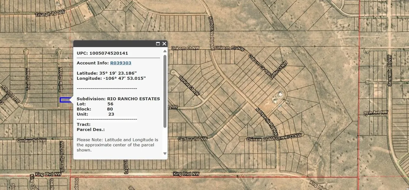Click the popup scroll down arrow
409x190 pixels.
165,154
